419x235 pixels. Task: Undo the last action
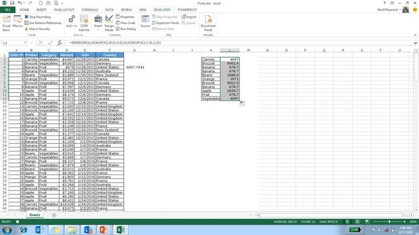tap(20, 3)
